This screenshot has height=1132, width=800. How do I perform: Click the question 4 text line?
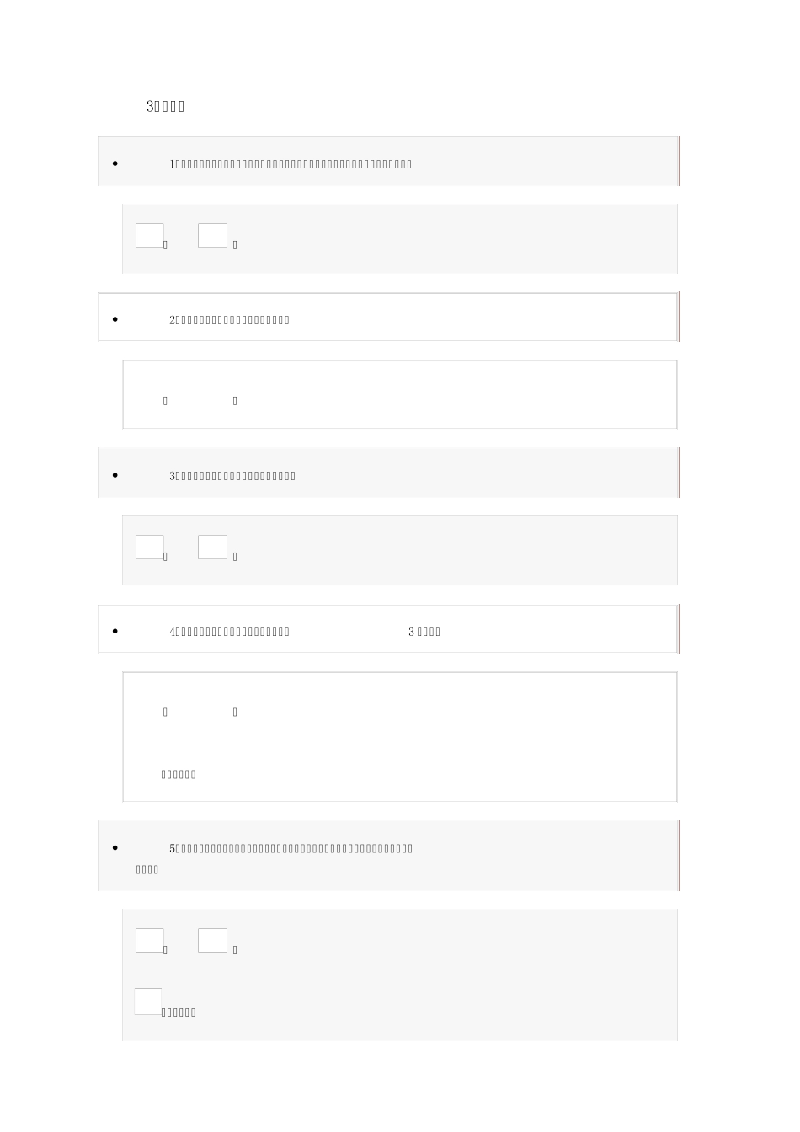(x=230, y=632)
